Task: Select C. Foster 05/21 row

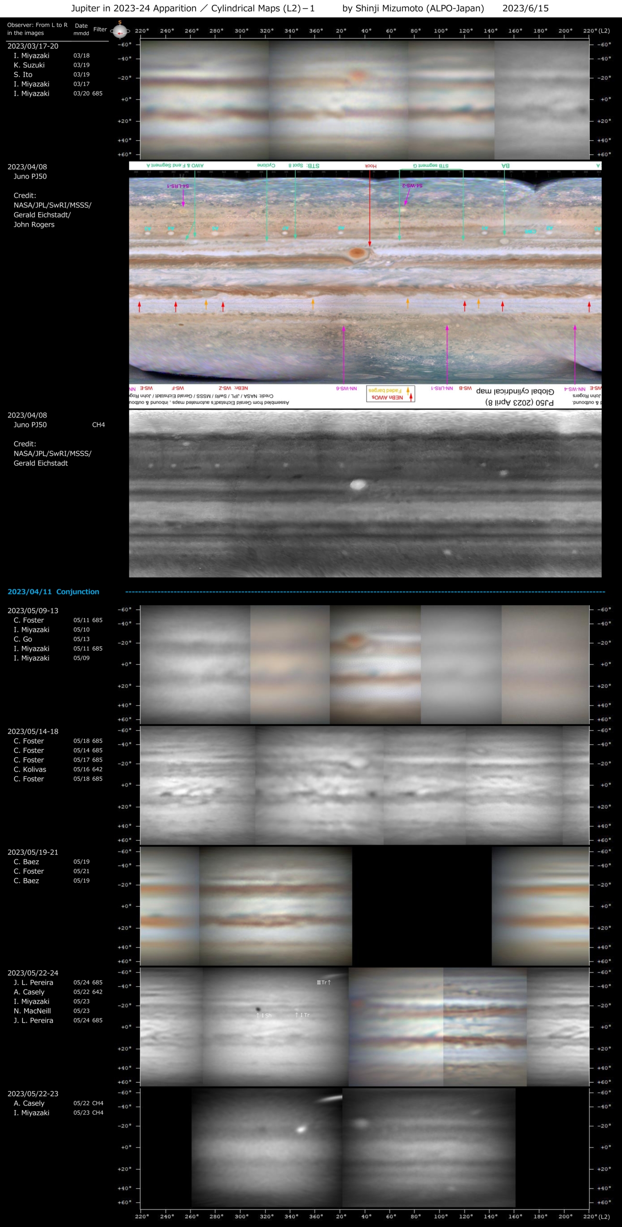Action: (x=51, y=871)
